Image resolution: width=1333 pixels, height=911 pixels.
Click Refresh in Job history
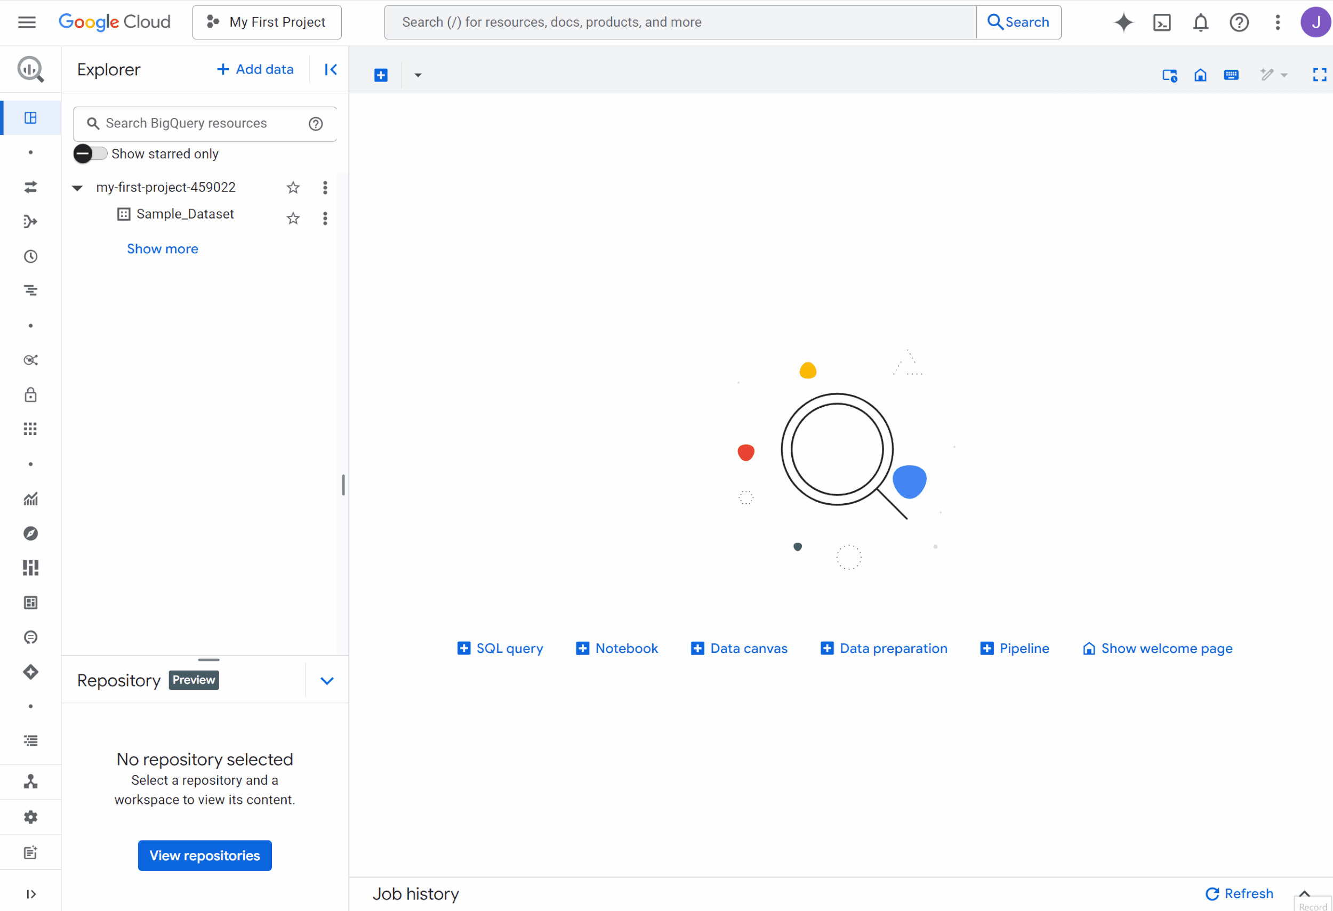pos(1239,893)
